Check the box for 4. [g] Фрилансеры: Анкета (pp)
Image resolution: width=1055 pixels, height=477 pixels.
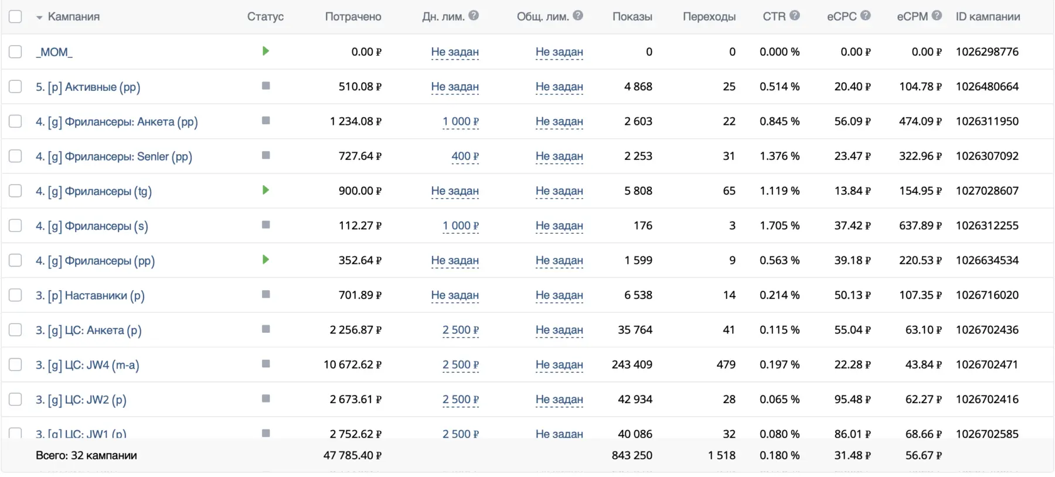coord(15,121)
